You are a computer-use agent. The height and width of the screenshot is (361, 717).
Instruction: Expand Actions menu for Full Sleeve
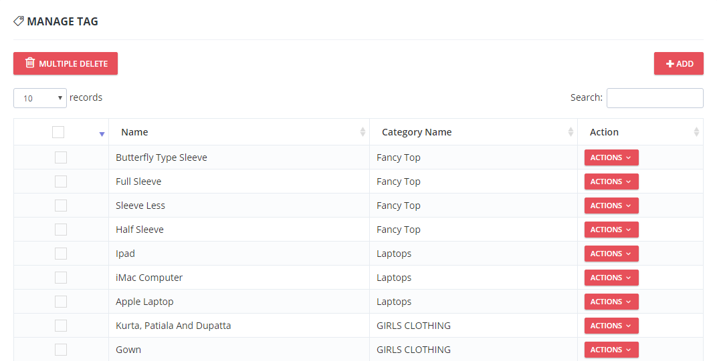pos(611,182)
